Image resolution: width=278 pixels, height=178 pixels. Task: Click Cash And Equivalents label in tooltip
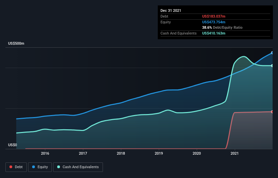[x=178, y=33]
